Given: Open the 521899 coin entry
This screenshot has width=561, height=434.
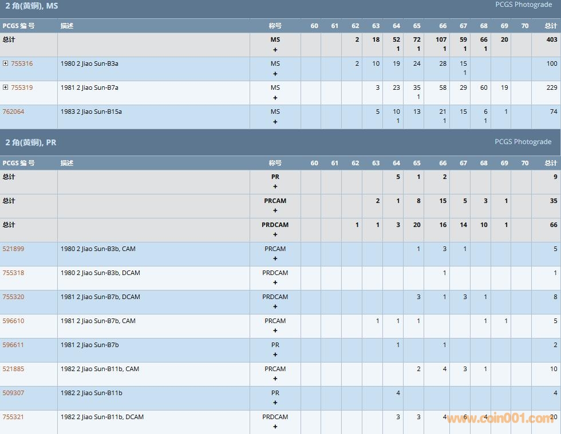Looking at the screenshot, I should pos(14,249).
